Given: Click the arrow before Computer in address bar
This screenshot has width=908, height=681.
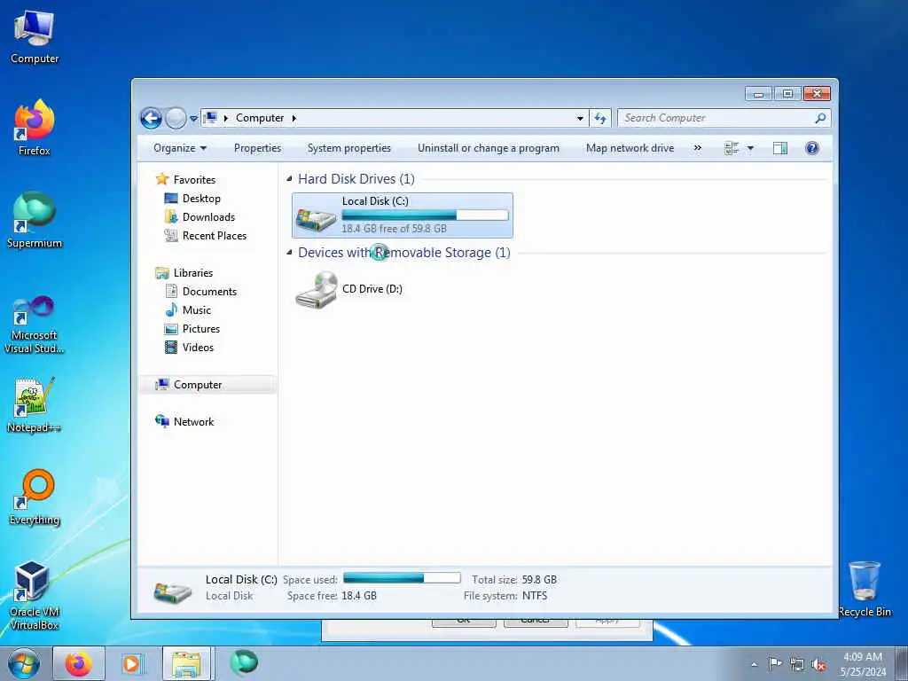Looking at the screenshot, I should [x=226, y=118].
